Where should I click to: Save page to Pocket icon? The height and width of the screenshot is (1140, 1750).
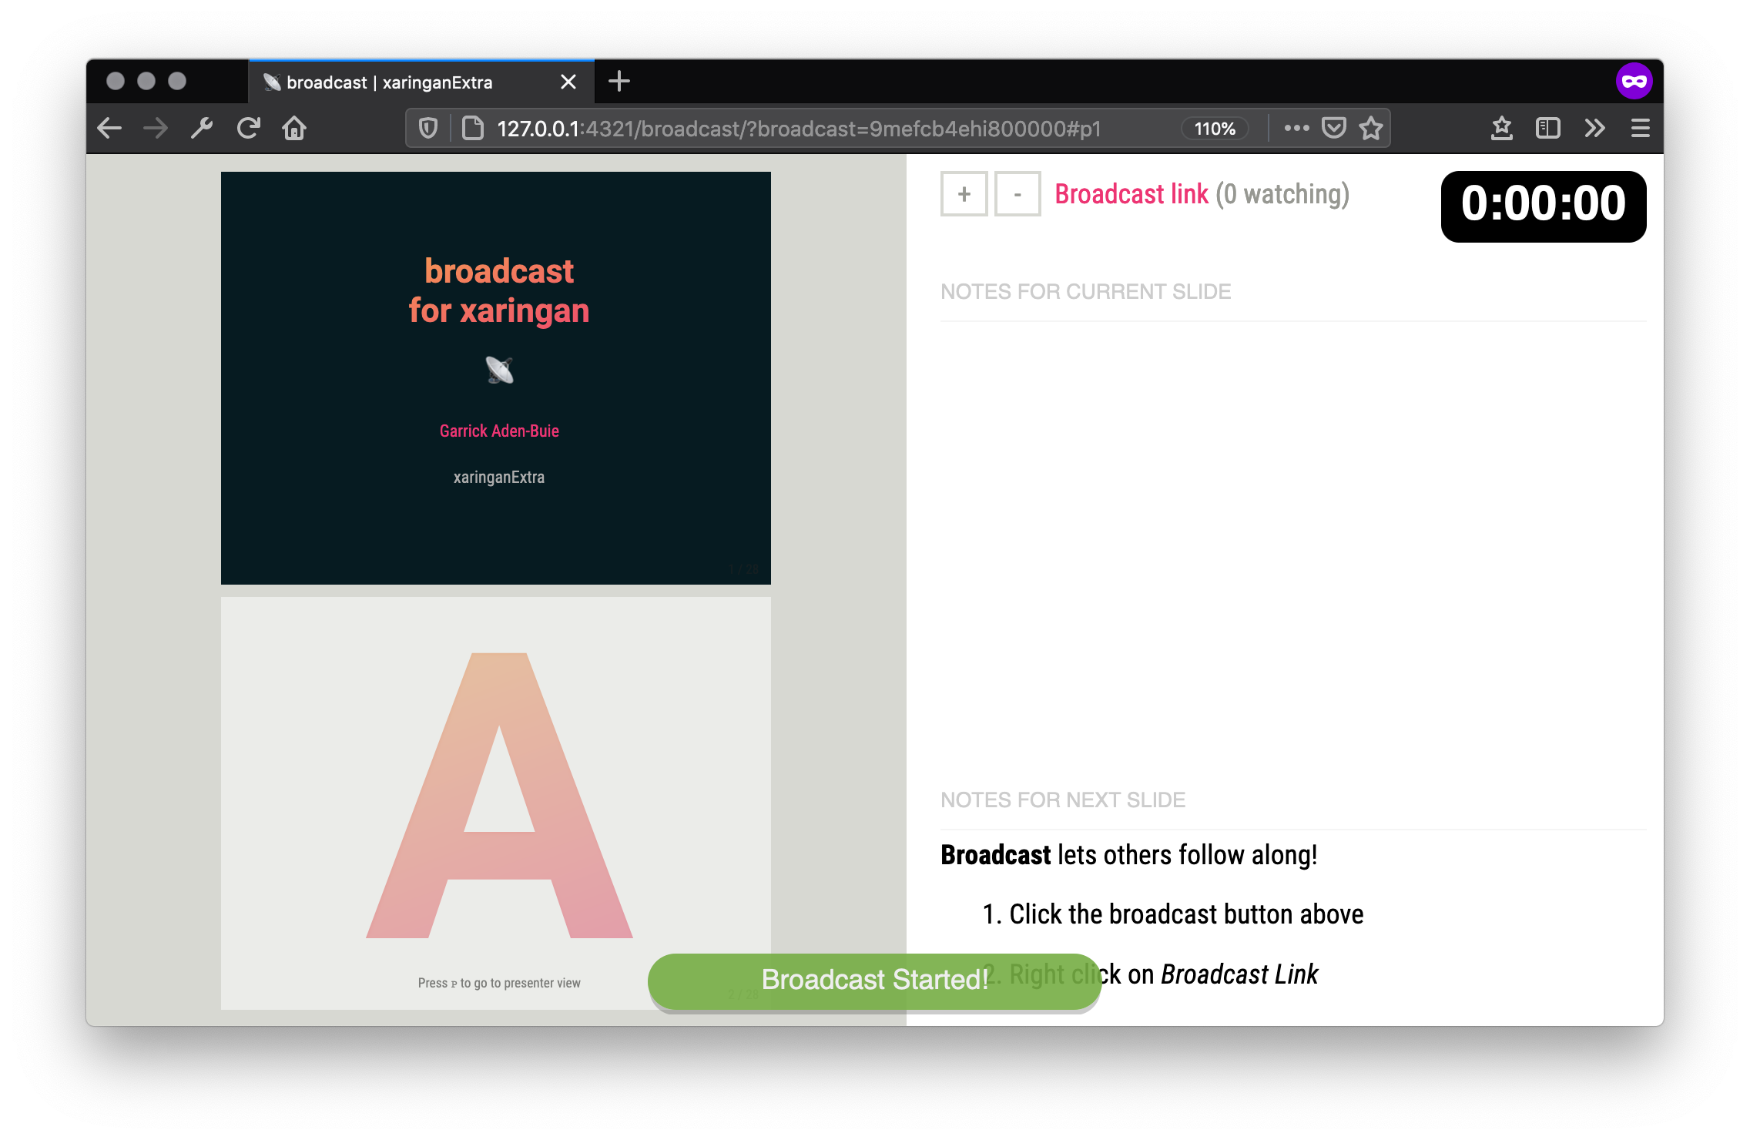(1333, 128)
